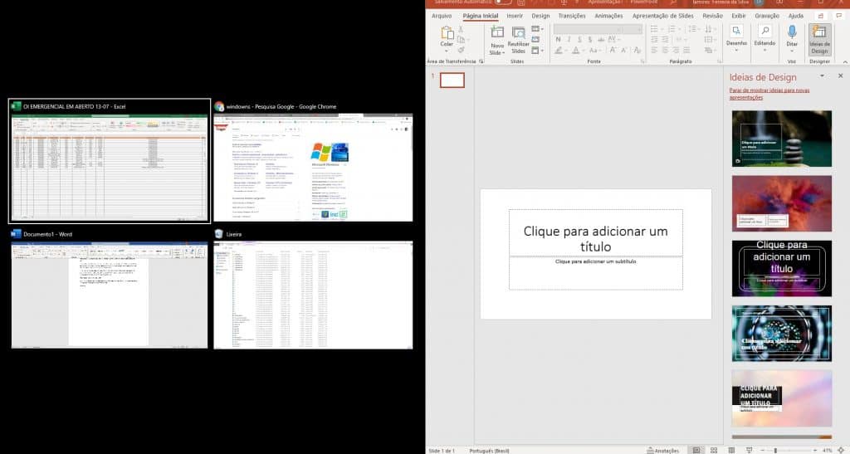
Task: Click the share icon beside Ajuda
Action: tap(821, 17)
